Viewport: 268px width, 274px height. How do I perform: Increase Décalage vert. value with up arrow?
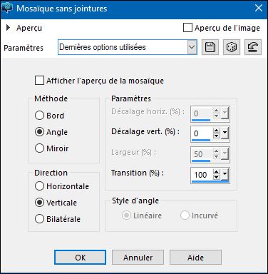(216, 131)
